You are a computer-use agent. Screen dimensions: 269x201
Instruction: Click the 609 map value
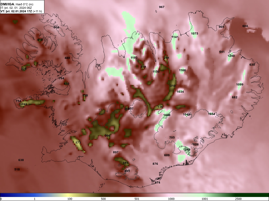(167, 155)
